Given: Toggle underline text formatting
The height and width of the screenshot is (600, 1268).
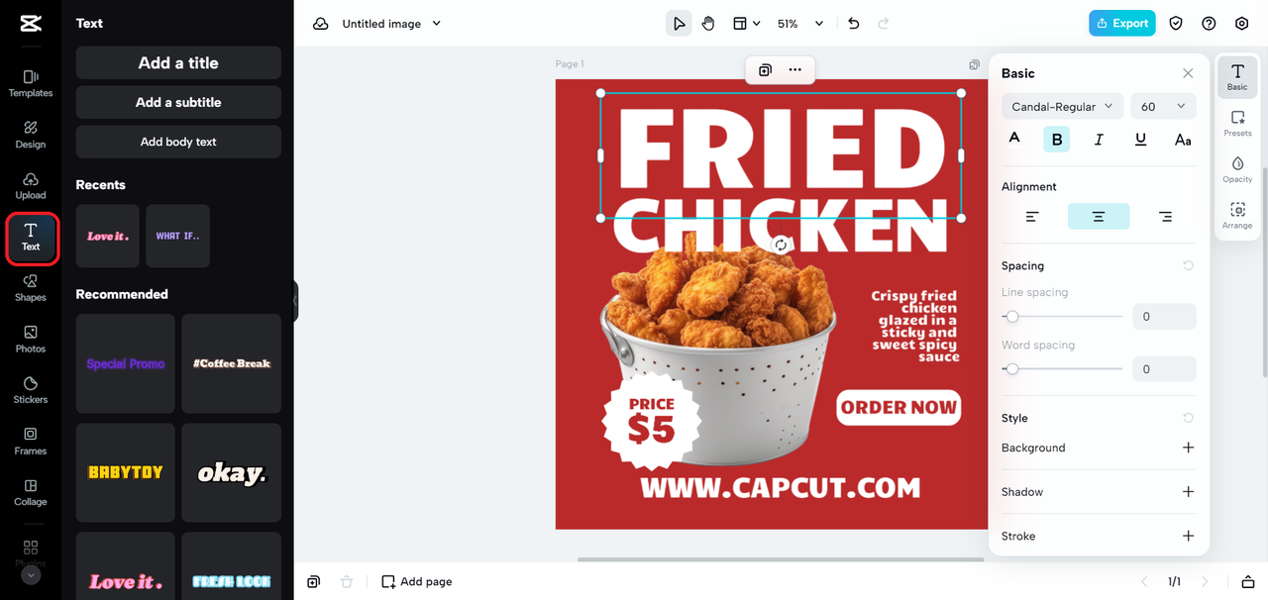Looking at the screenshot, I should tap(1140, 140).
